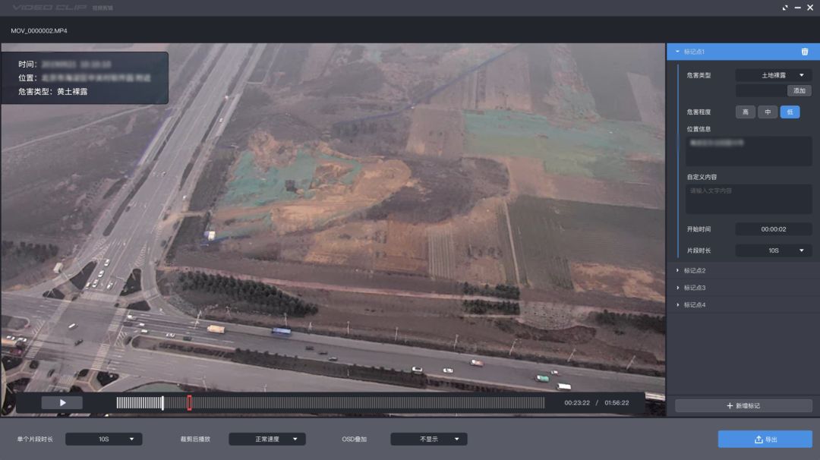This screenshot has height=460, width=820.
Task: Open the OSD叠加 不显示 dropdown
Action: point(429,440)
